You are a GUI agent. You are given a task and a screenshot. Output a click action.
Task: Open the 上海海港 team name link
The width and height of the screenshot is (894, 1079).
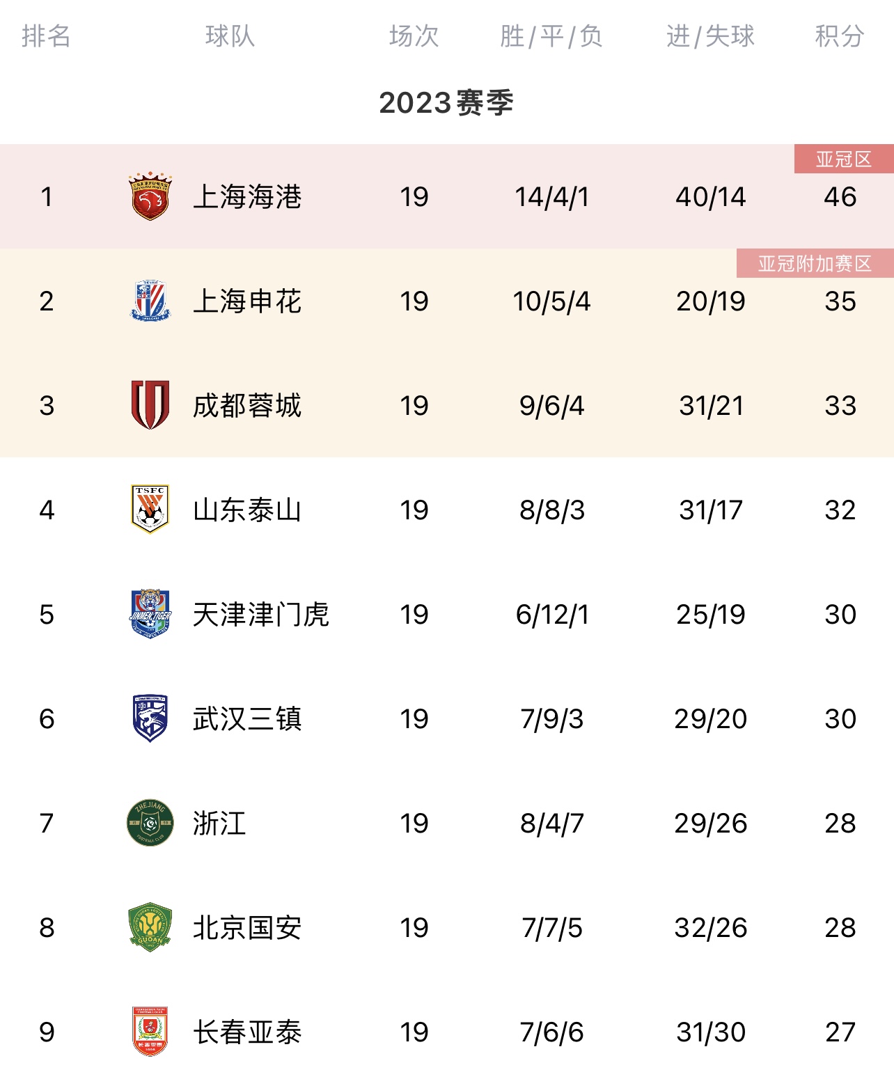[x=247, y=197]
